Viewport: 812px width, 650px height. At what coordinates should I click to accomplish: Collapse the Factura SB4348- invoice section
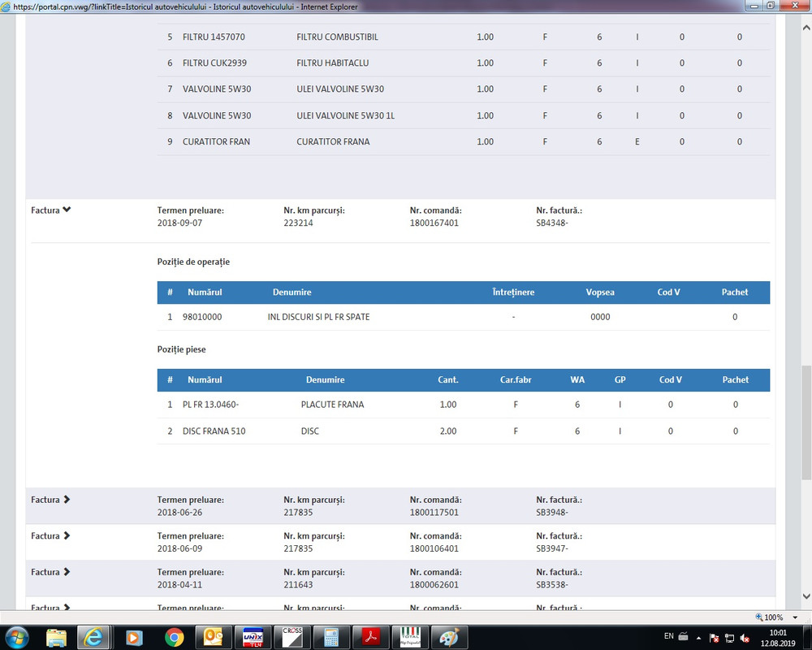pos(67,210)
